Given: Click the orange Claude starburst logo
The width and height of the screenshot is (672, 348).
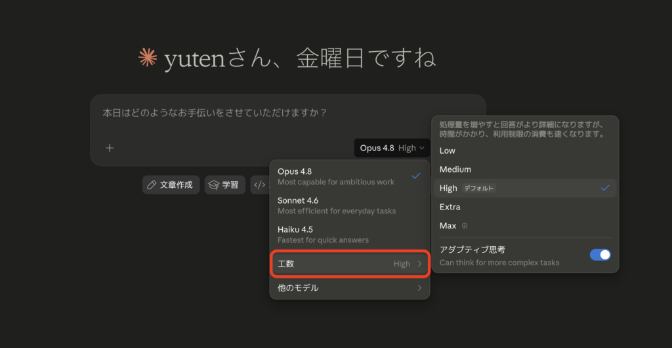Looking at the screenshot, I should coord(148,58).
